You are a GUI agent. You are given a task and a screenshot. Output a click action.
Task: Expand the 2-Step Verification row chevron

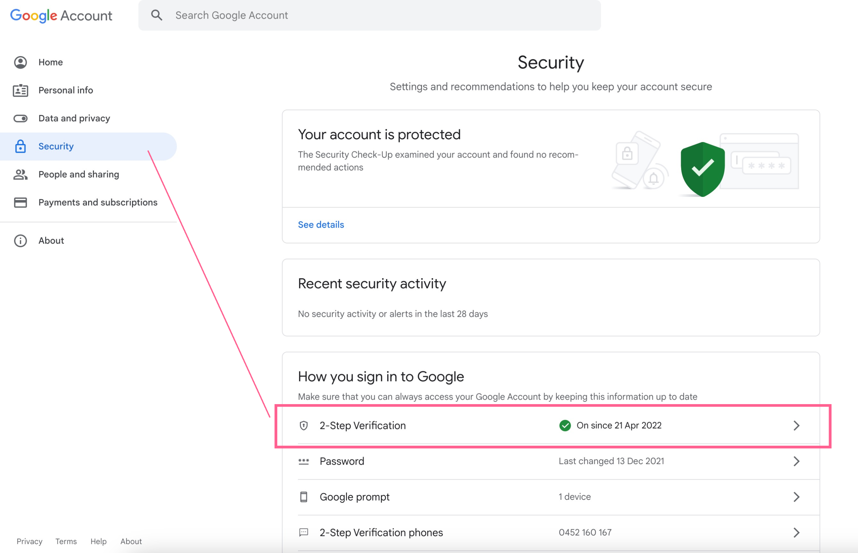pyautogui.click(x=797, y=425)
